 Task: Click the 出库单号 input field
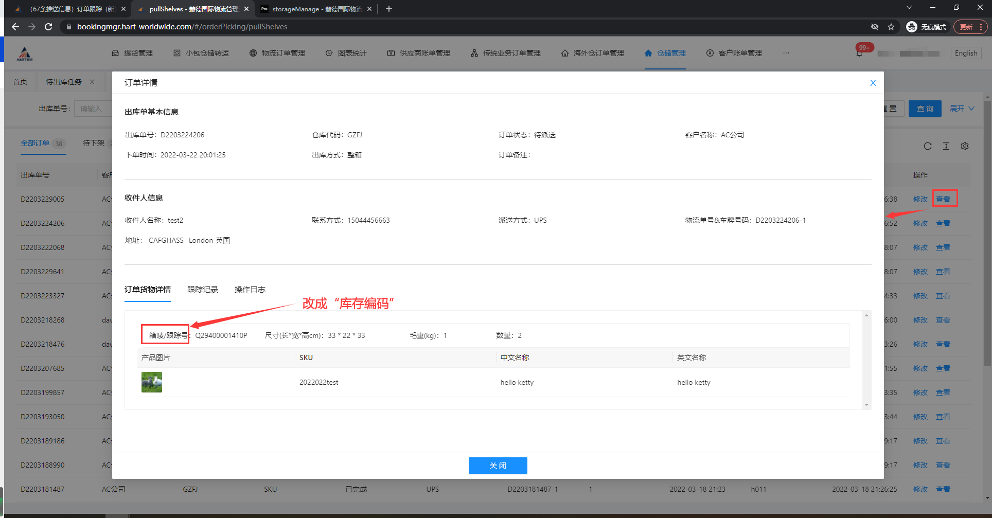point(93,109)
